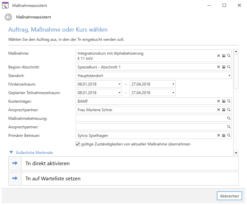The image size is (247, 205).
Task: Open Primärer Betreuer record card icon
Action: (224, 136)
